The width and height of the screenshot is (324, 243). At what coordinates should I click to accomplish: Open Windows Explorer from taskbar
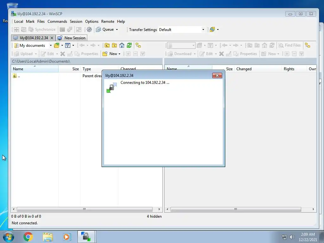click(48, 237)
